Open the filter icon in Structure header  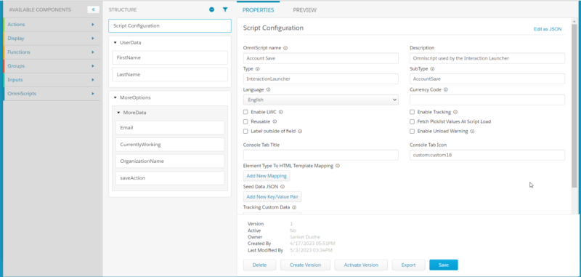coord(225,9)
